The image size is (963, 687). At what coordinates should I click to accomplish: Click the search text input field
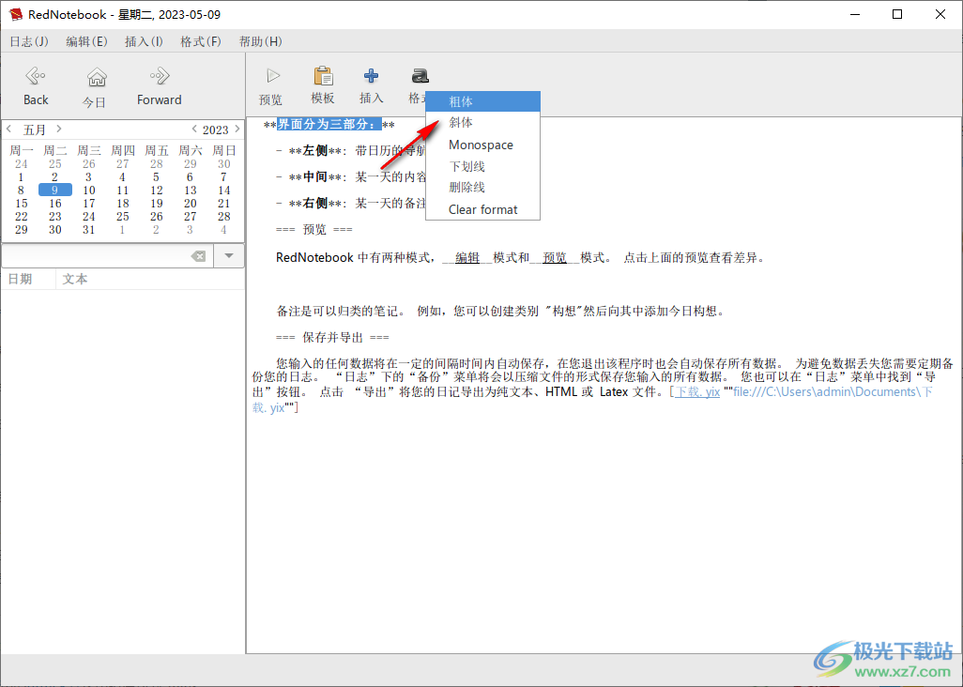point(108,256)
